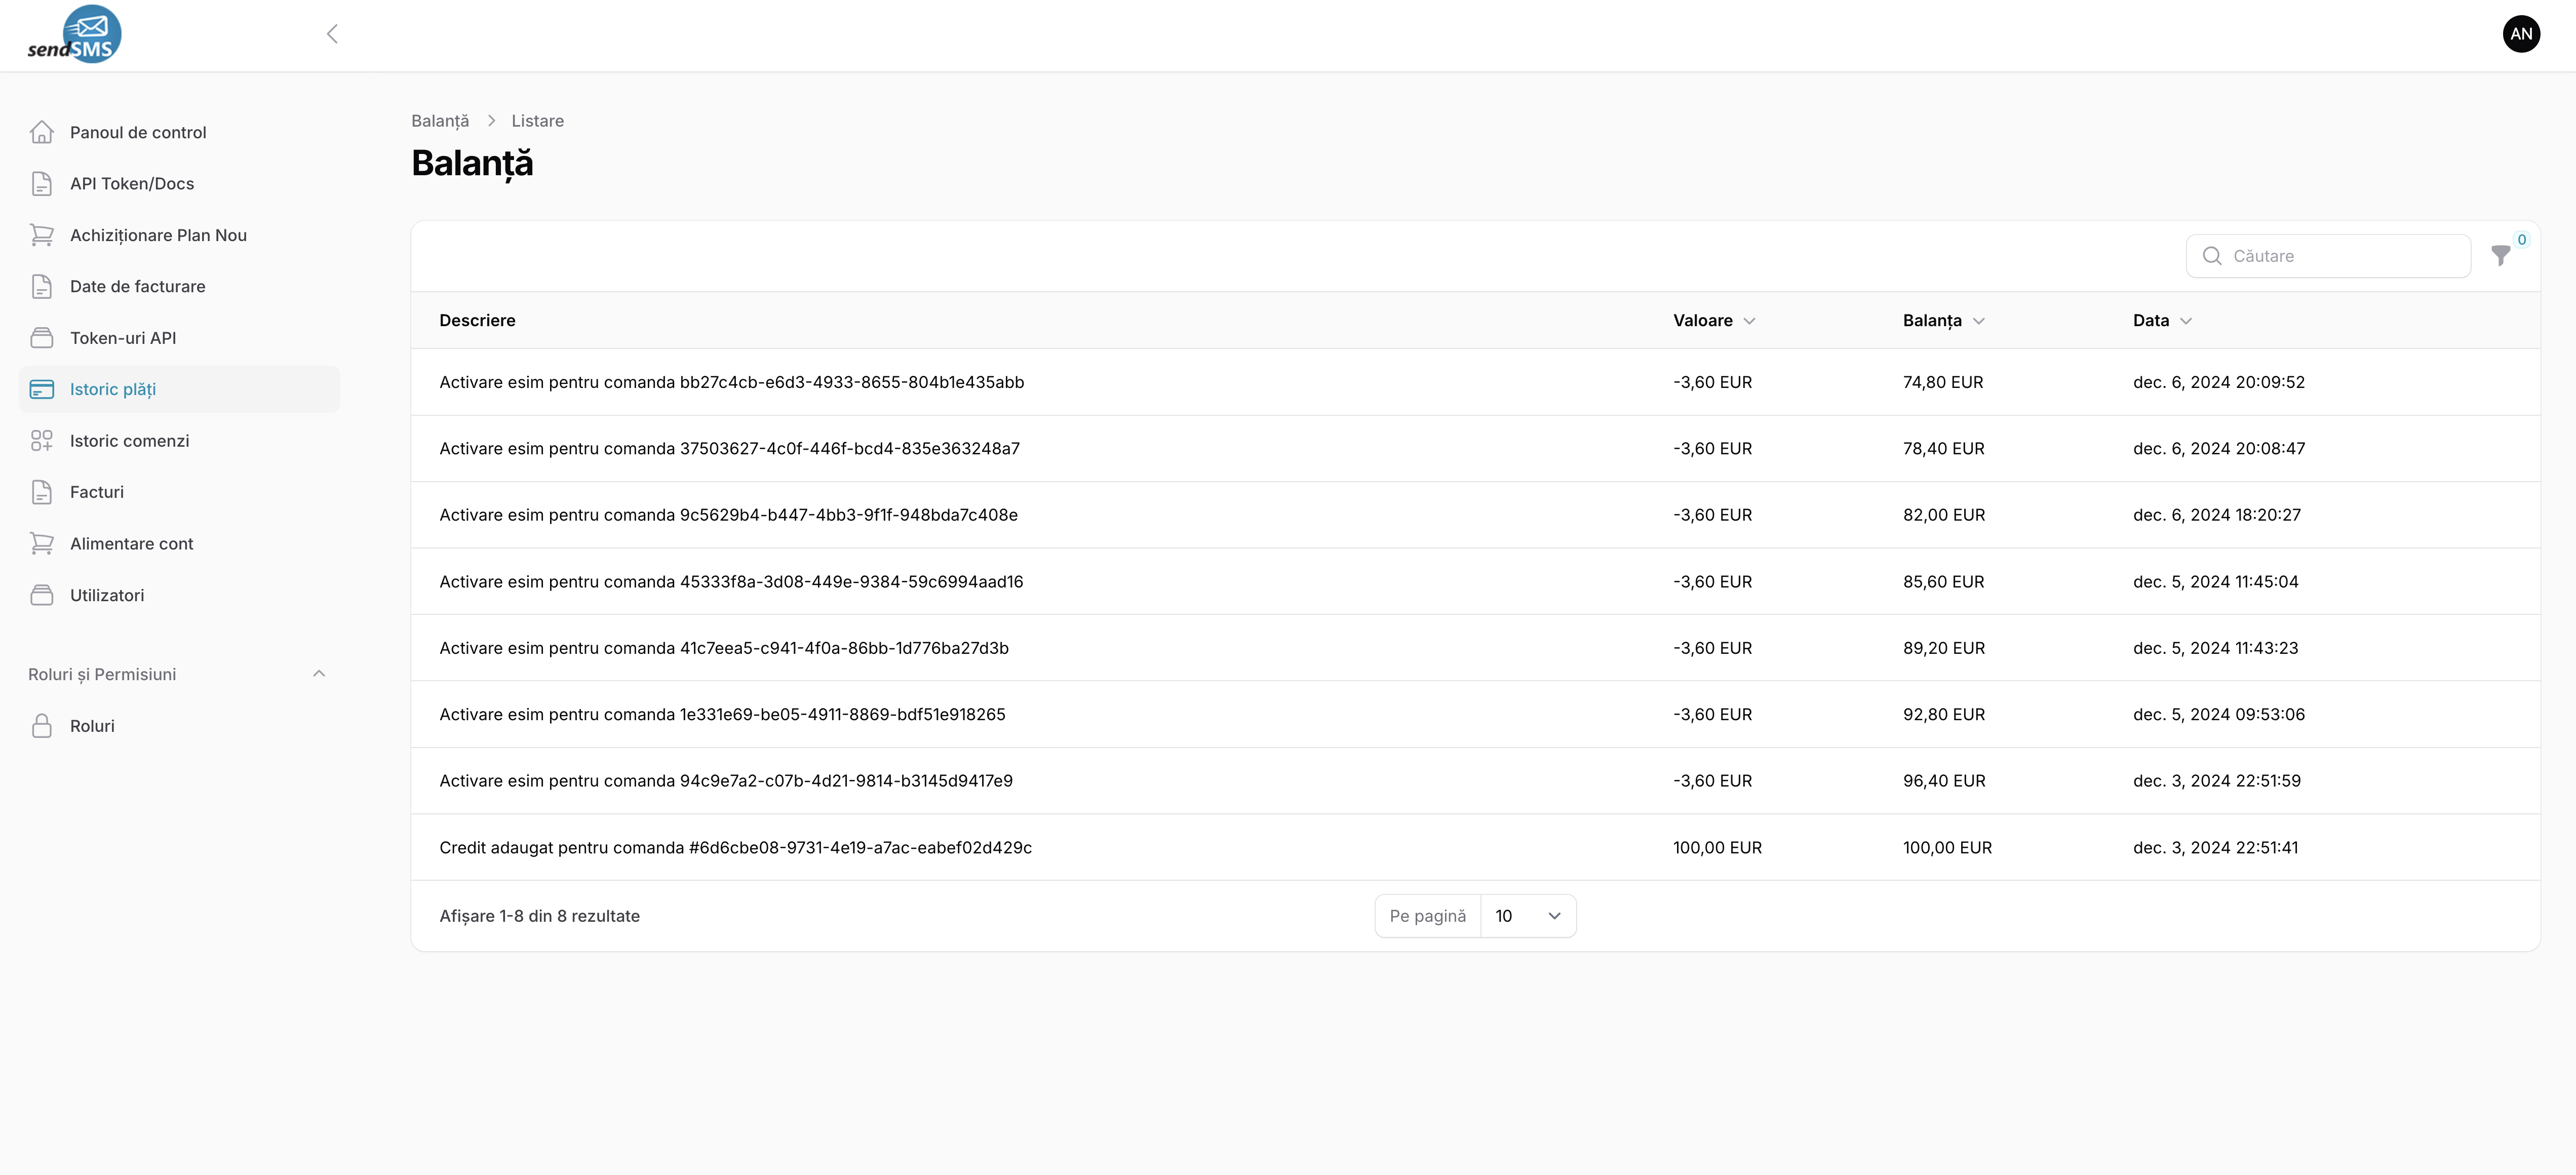Select row for comanda 45333f8a-3d08-449e-9384-59c6994aad16
The image size is (2576, 1175).
pos(1475,582)
